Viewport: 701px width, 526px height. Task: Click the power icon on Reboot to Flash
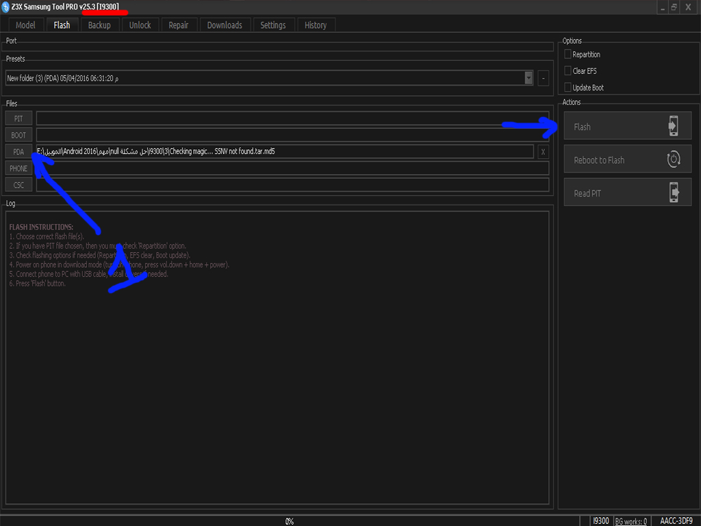point(674,159)
